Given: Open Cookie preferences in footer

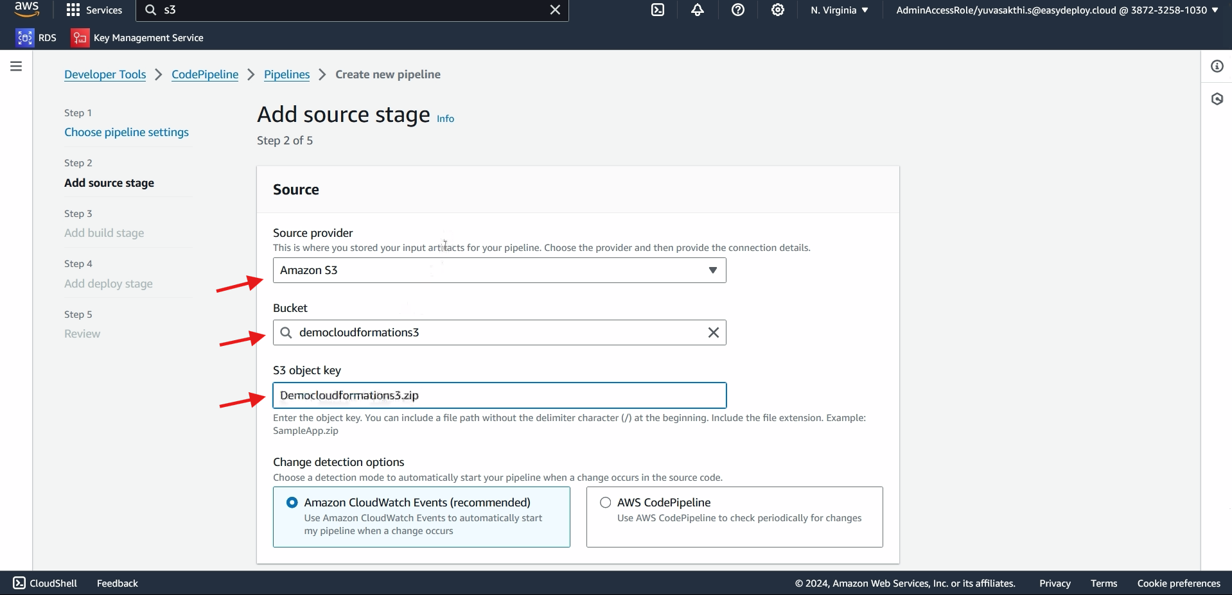Looking at the screenshot, I should [x=1179, y=583].
